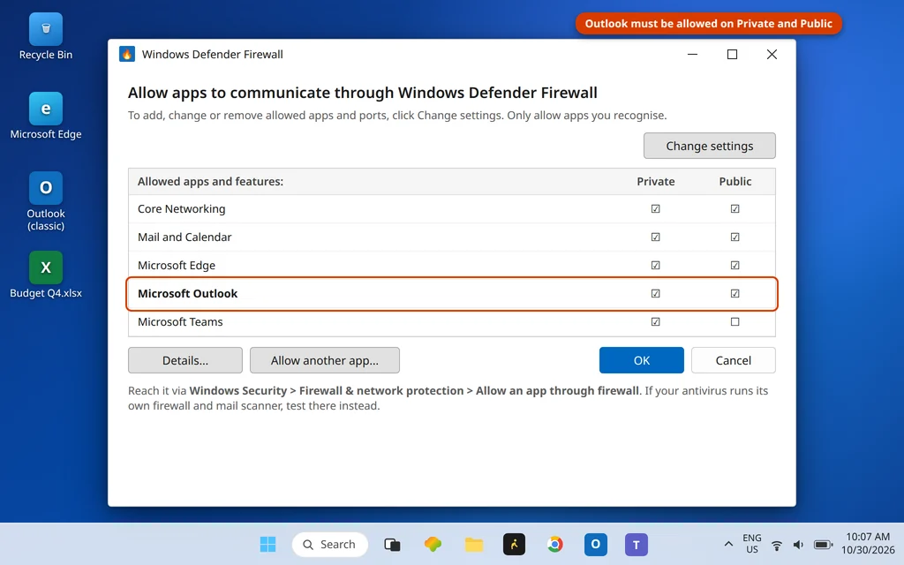Close the Windows Defender Firewall window
This screenshot has width=904, height=565.
point(772,54)
